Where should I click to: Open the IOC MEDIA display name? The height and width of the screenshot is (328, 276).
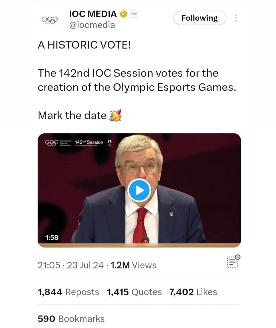93,14
